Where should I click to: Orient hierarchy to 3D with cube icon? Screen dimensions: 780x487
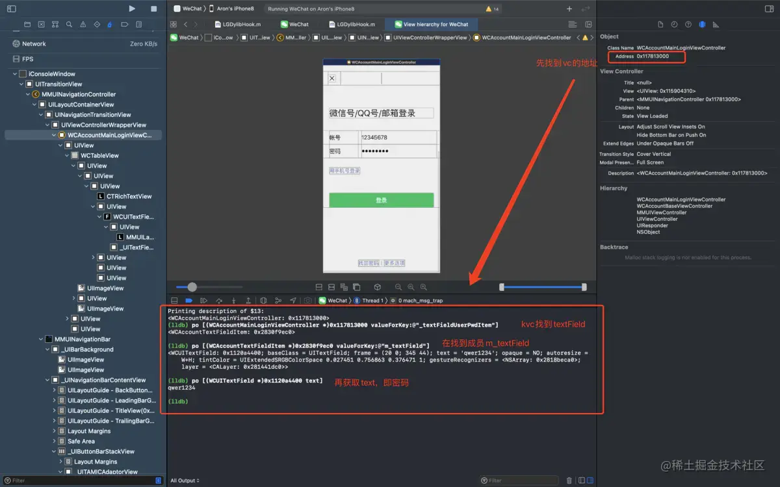(377, 287)
